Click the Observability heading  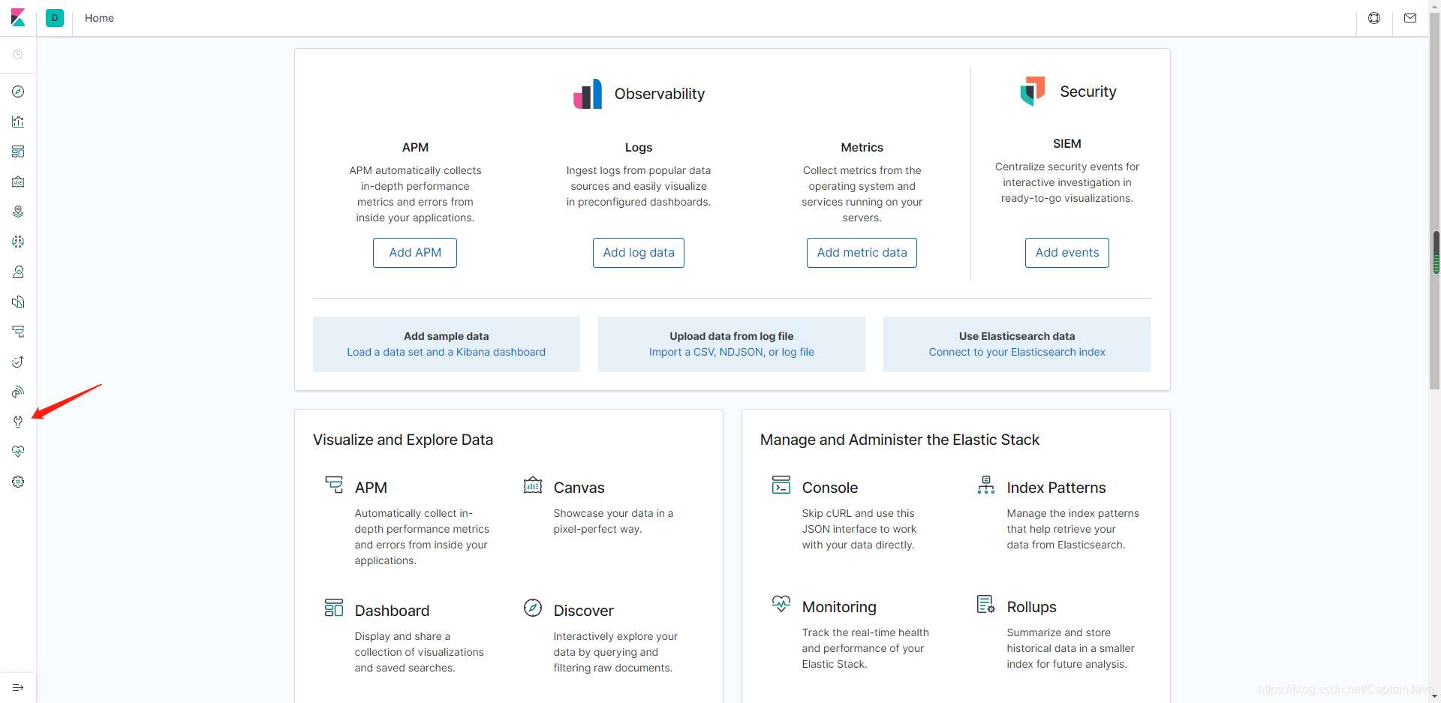pyautogui.click(x=660, y=94)
